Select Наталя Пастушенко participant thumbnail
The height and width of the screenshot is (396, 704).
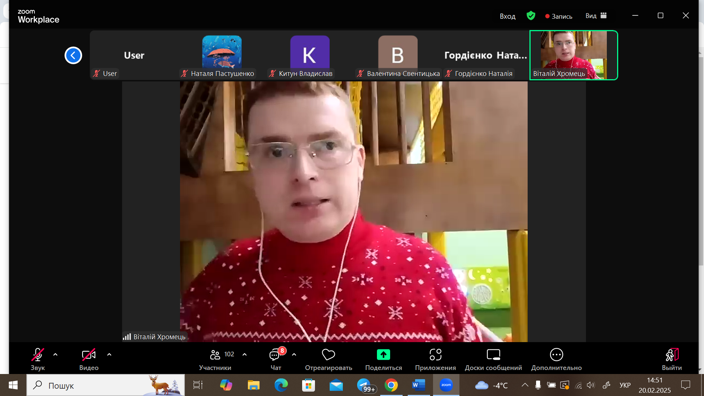coord(222,55)
